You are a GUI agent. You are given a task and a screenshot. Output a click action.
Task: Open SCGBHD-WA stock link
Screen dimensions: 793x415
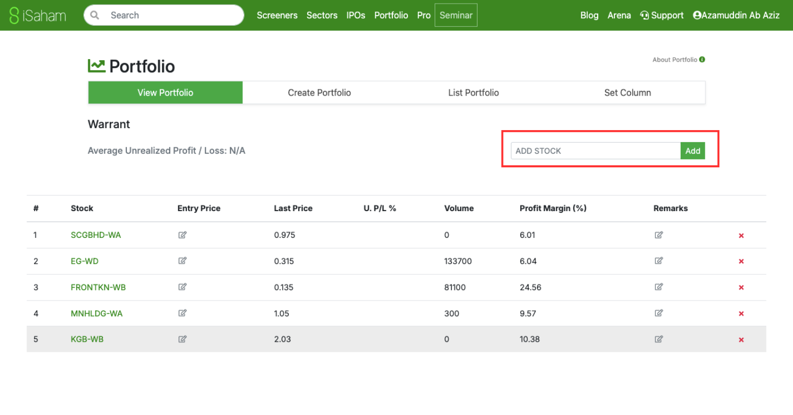coord(96,235)
